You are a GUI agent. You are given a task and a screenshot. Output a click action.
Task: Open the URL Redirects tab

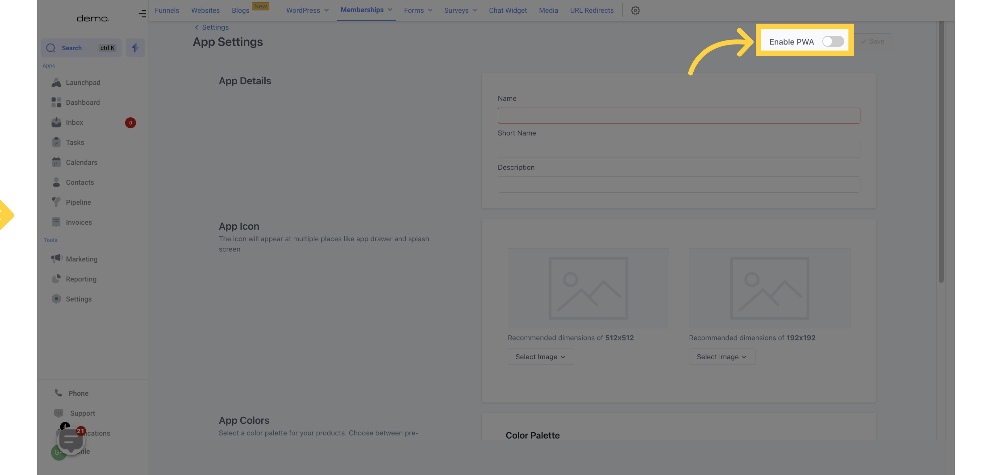click(x=591, y=10)
